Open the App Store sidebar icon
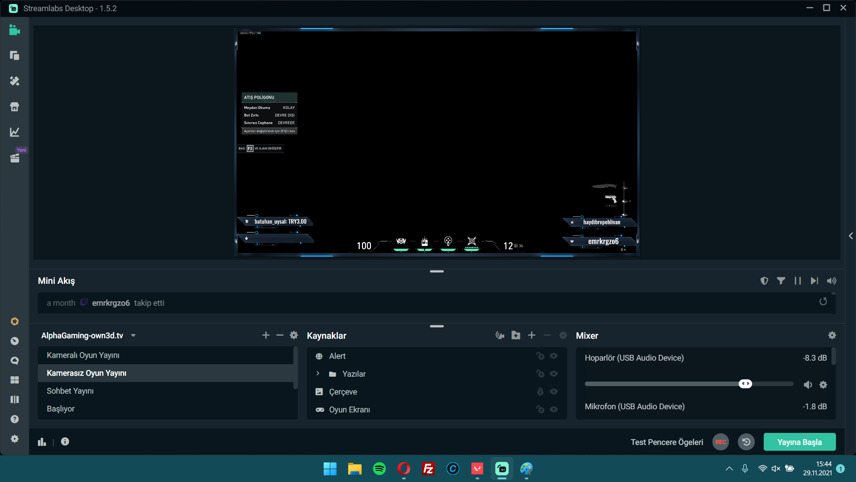 pyautogui.click(x=15, y=107)
